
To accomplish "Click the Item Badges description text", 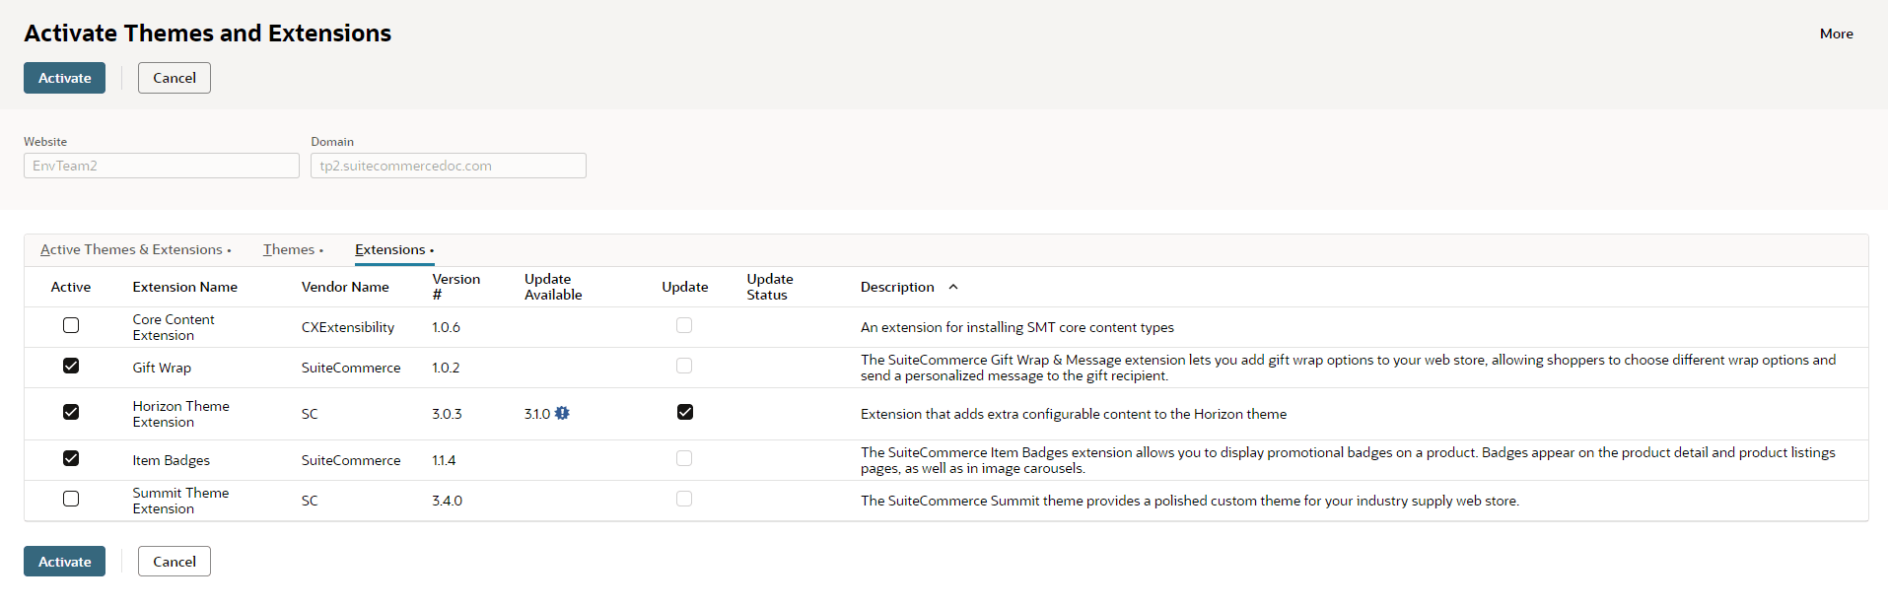I will [x=1348, y=460].
